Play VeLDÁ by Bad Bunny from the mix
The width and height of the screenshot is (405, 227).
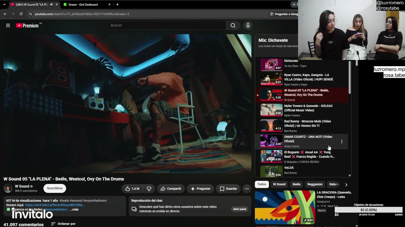[x=302, y=171]
